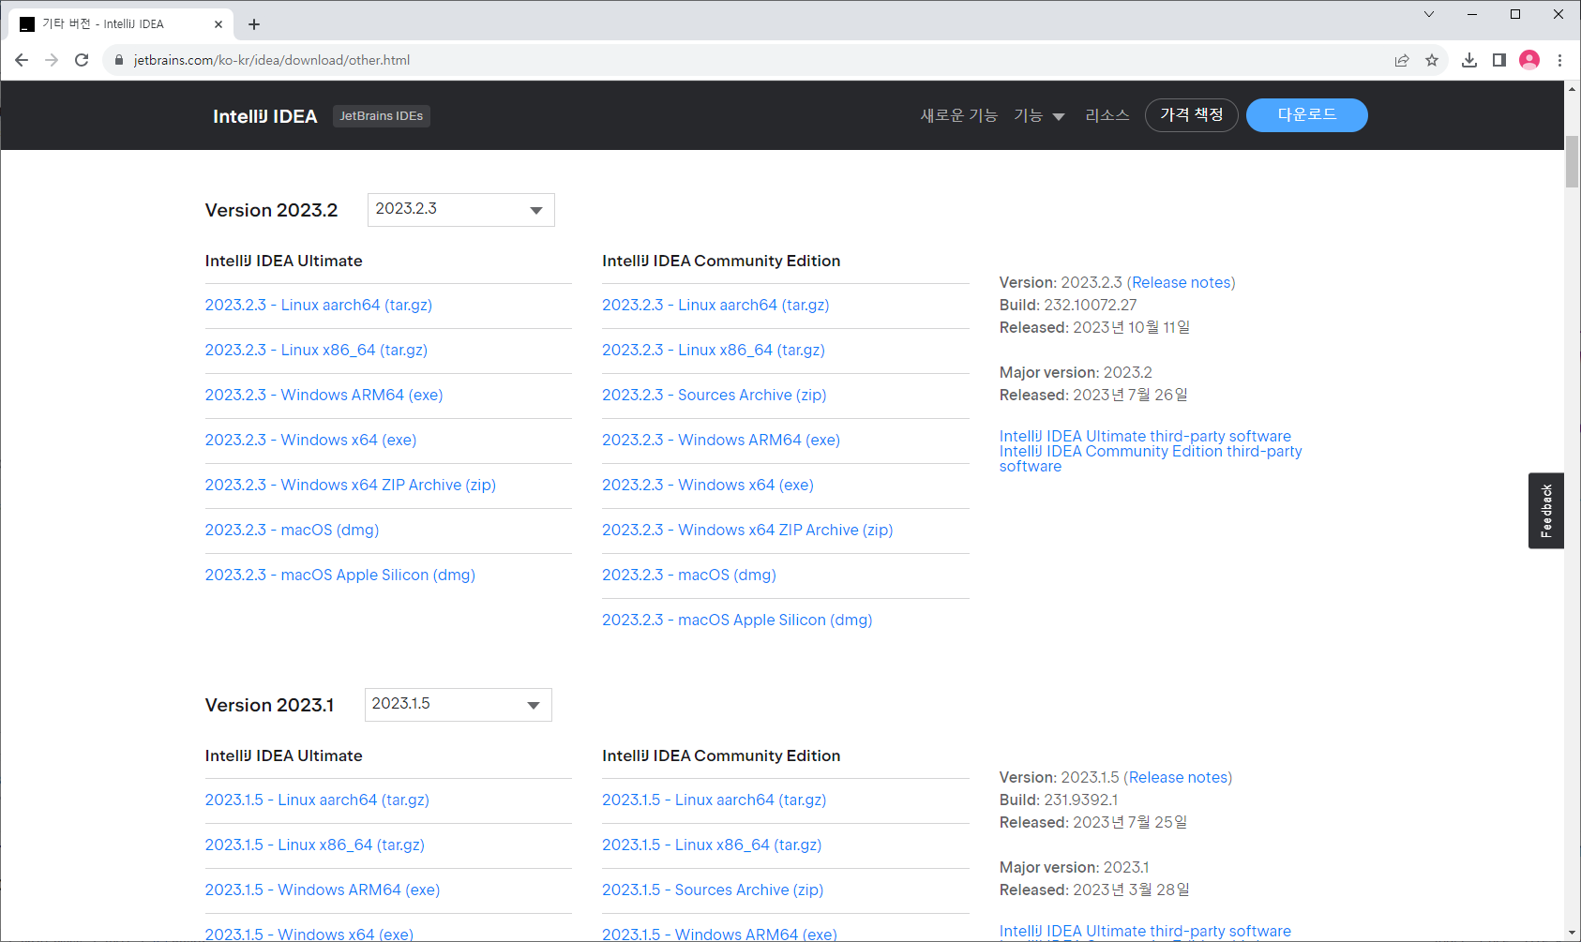Click the browser address bar URL
Screen dimensions: 1581x942
272,60
